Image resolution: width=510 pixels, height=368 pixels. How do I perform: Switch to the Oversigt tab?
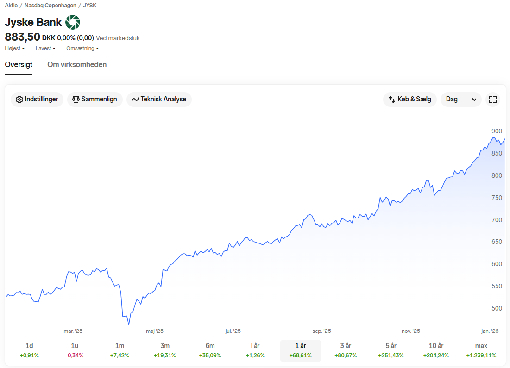click(19, 64)
